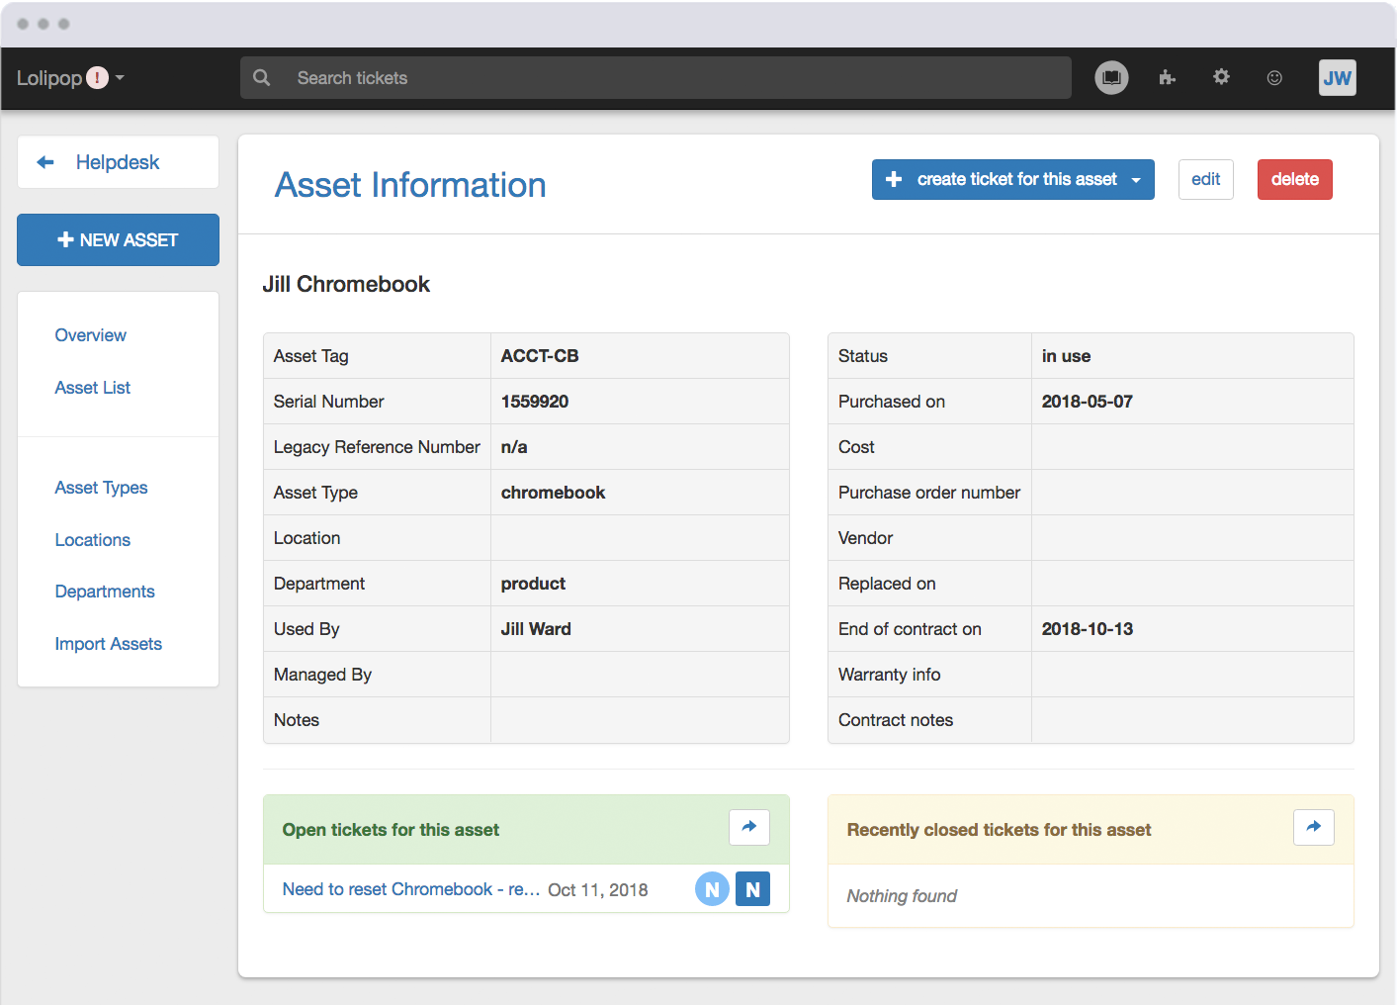Click the Jill Chromebook asset name

click(x=346, y=284)
